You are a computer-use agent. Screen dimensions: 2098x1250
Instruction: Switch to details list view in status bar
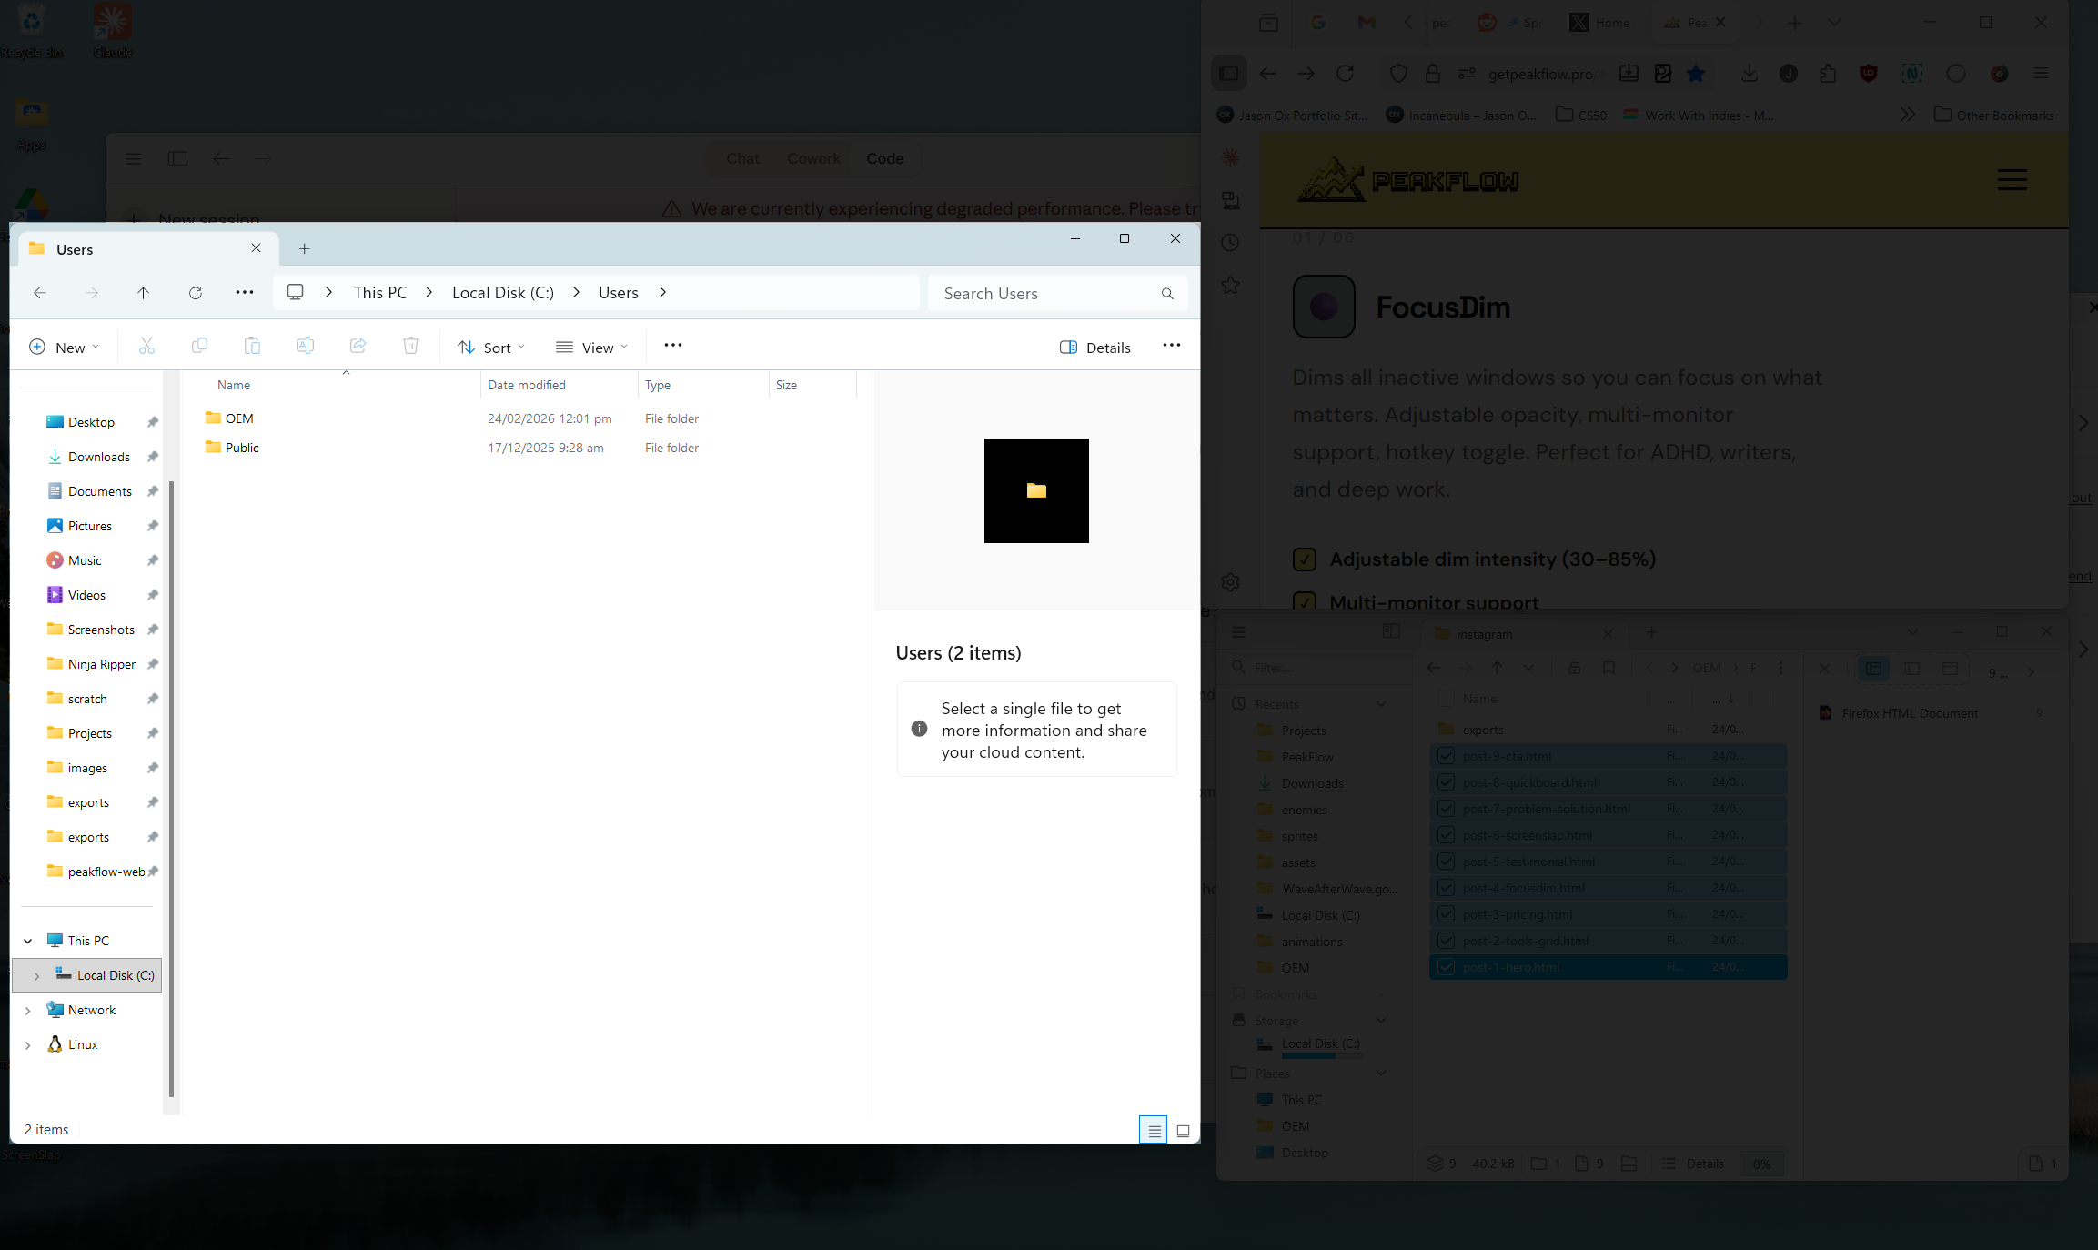click(1153, 1131)
